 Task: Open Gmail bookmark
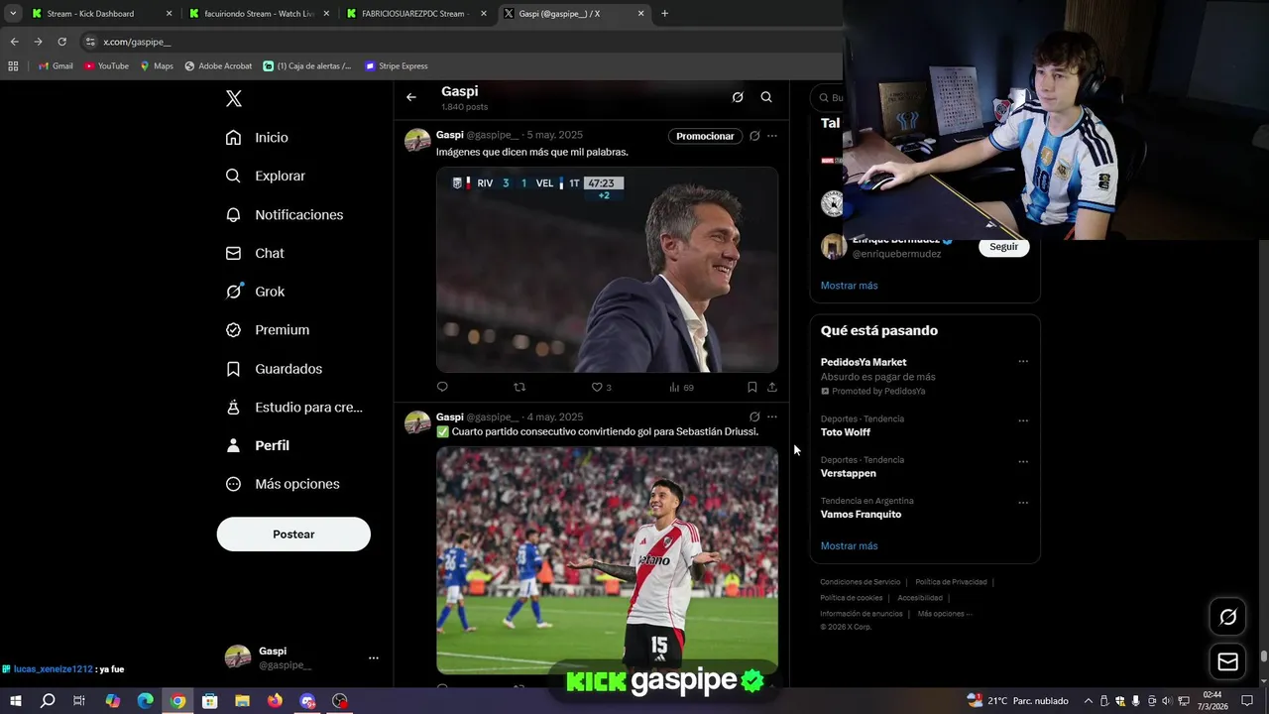[56, 66]
